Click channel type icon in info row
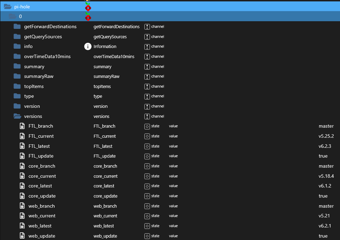 [x=147, y=47]
